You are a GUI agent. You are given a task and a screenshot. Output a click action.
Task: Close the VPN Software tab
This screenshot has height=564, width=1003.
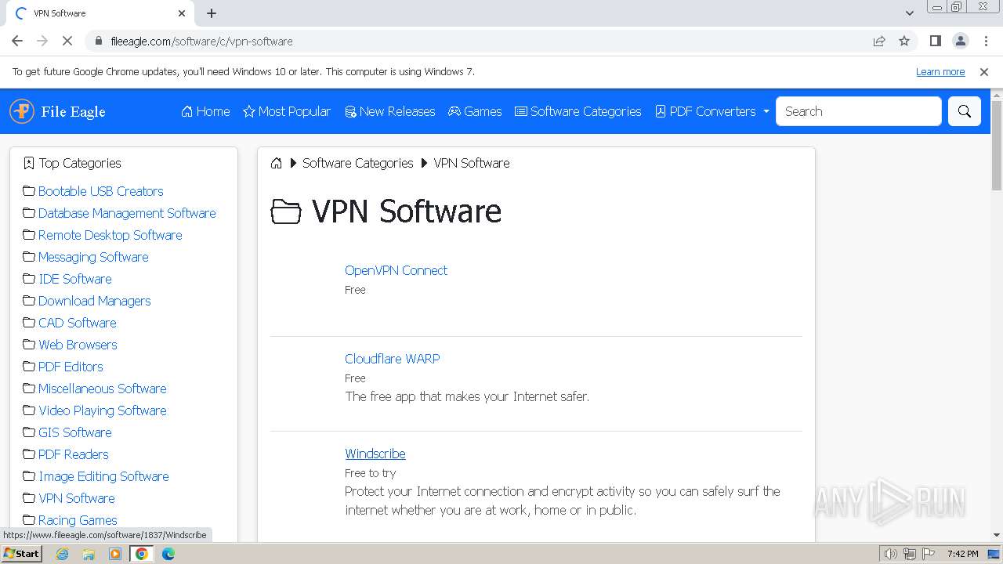[x=182, y=13]
